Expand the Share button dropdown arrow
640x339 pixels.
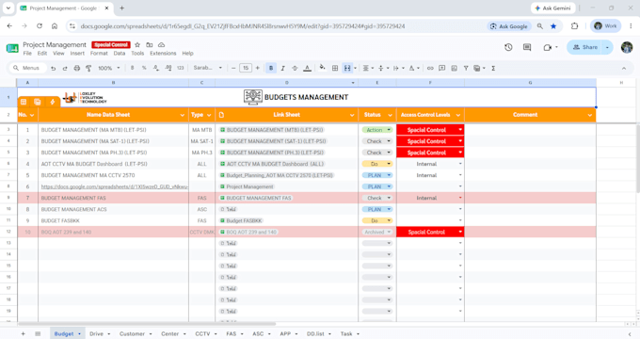click(x=607, y=47)
